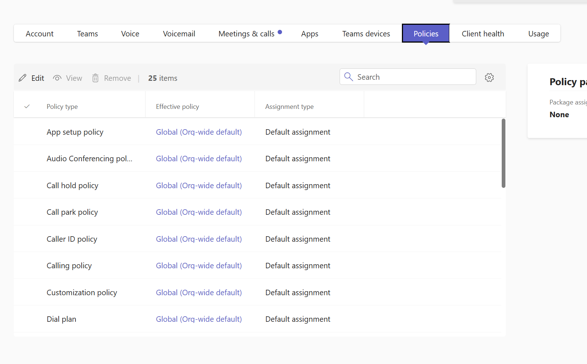The height and width of the screenshot is (364, 587).
Task: Click the search magnifier icon
Action: [x=349, y=77]
